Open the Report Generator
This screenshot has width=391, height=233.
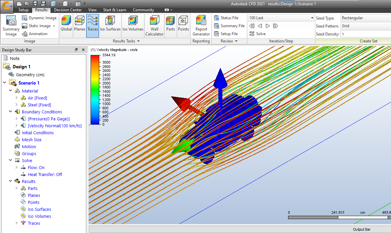click(x=201, y=26)
